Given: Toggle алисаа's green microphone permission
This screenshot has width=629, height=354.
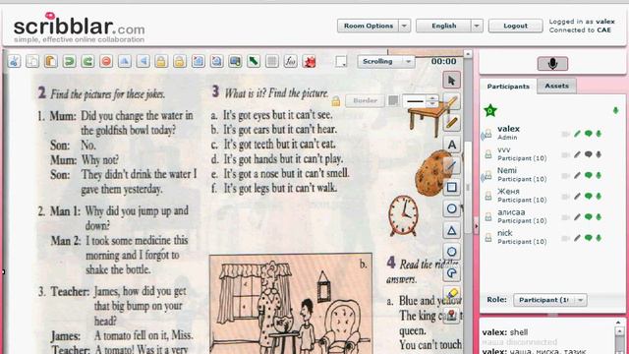Looking at the screenshot, I should pos(599,217).
